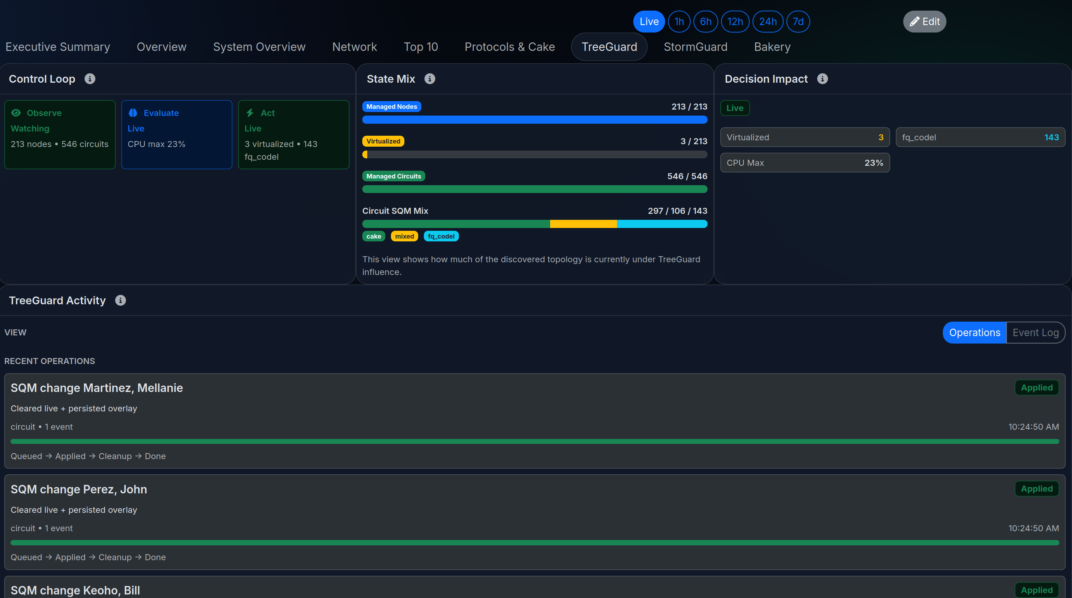Click "Queued → Applied → Cleanup → Done" under Perez
Viewport: 1072px width, 598px height.
click(88, 557)
